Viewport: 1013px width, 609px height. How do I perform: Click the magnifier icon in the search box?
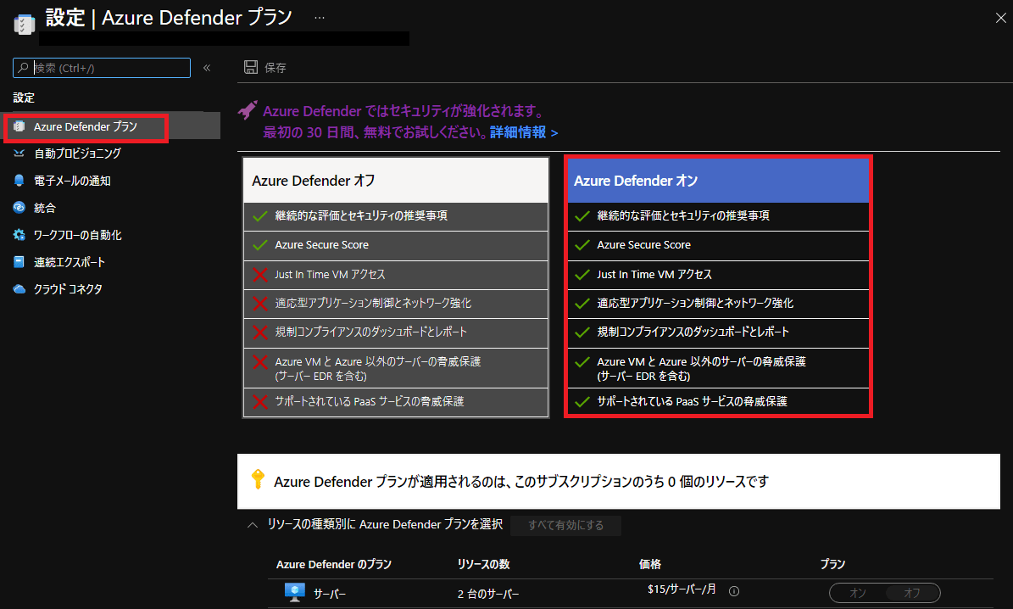coord(23,67)
